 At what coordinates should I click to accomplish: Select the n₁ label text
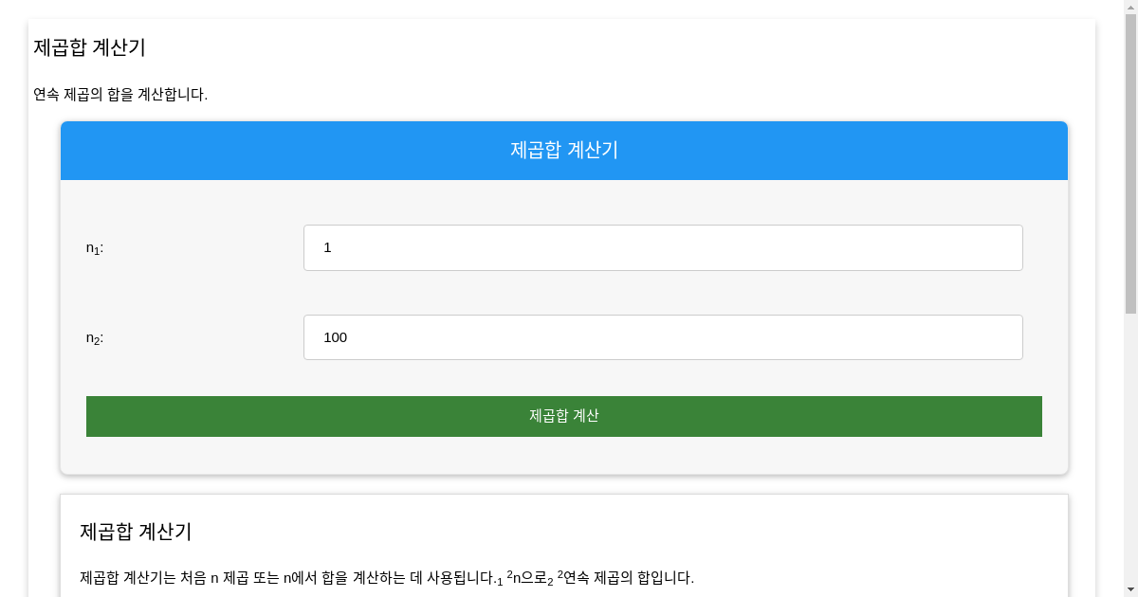tap(95, 248)
